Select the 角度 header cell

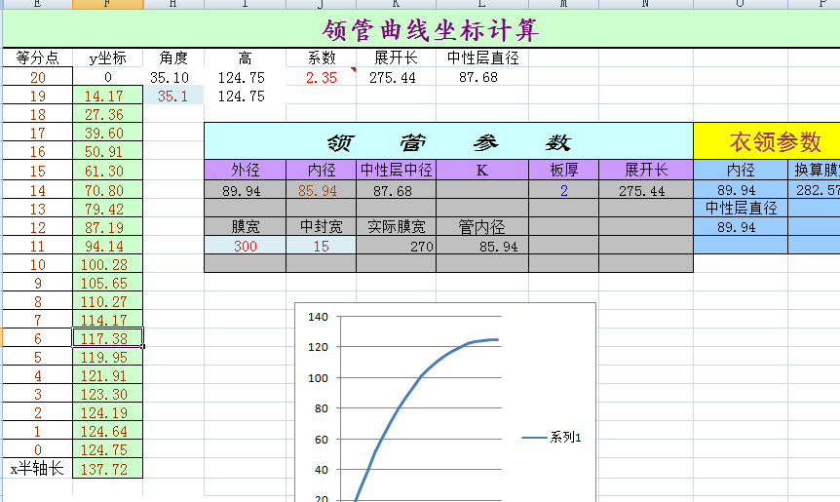(173, 58)
